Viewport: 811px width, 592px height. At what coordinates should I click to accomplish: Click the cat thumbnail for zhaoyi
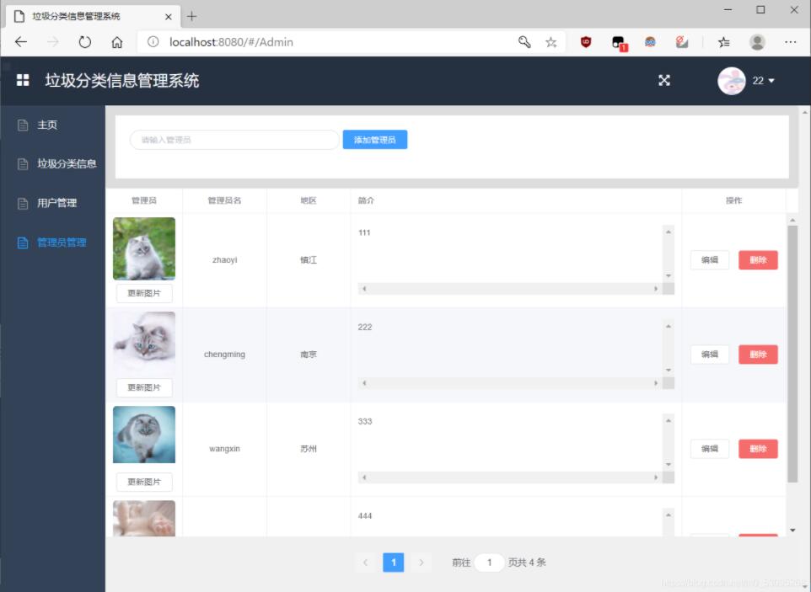[x=143, y=248]
